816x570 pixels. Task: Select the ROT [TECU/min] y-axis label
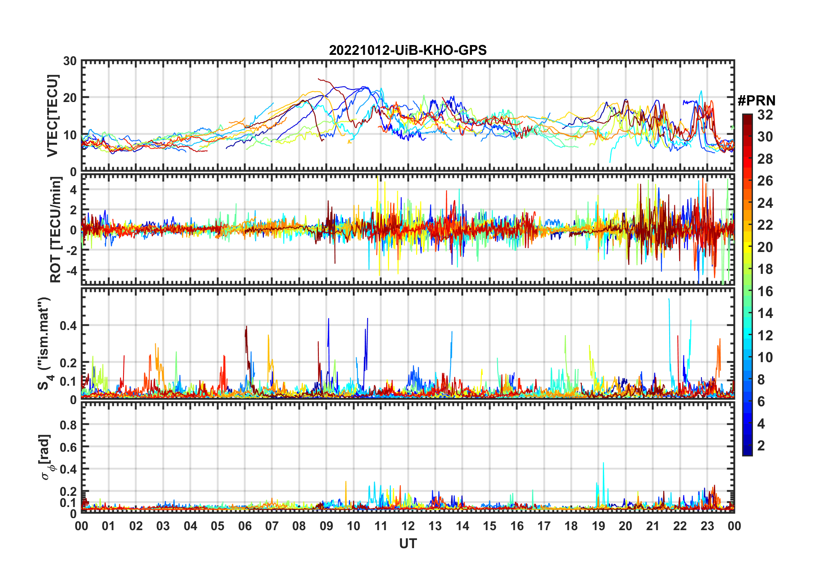56,230
